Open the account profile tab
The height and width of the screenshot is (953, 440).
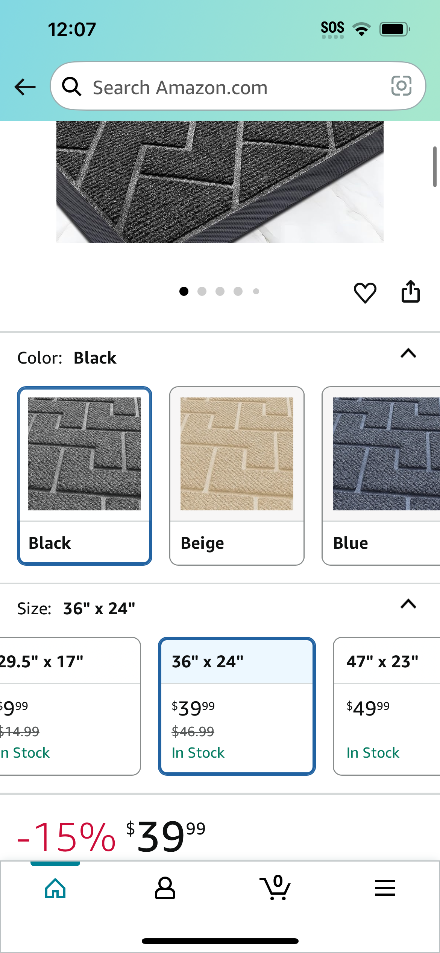[x=165, y=888]
